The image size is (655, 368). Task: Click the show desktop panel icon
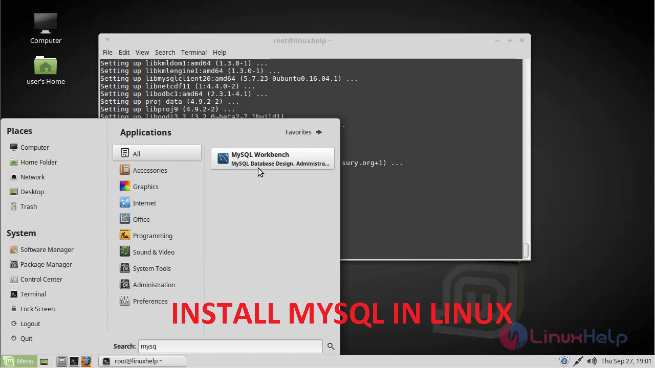(44, 361)
